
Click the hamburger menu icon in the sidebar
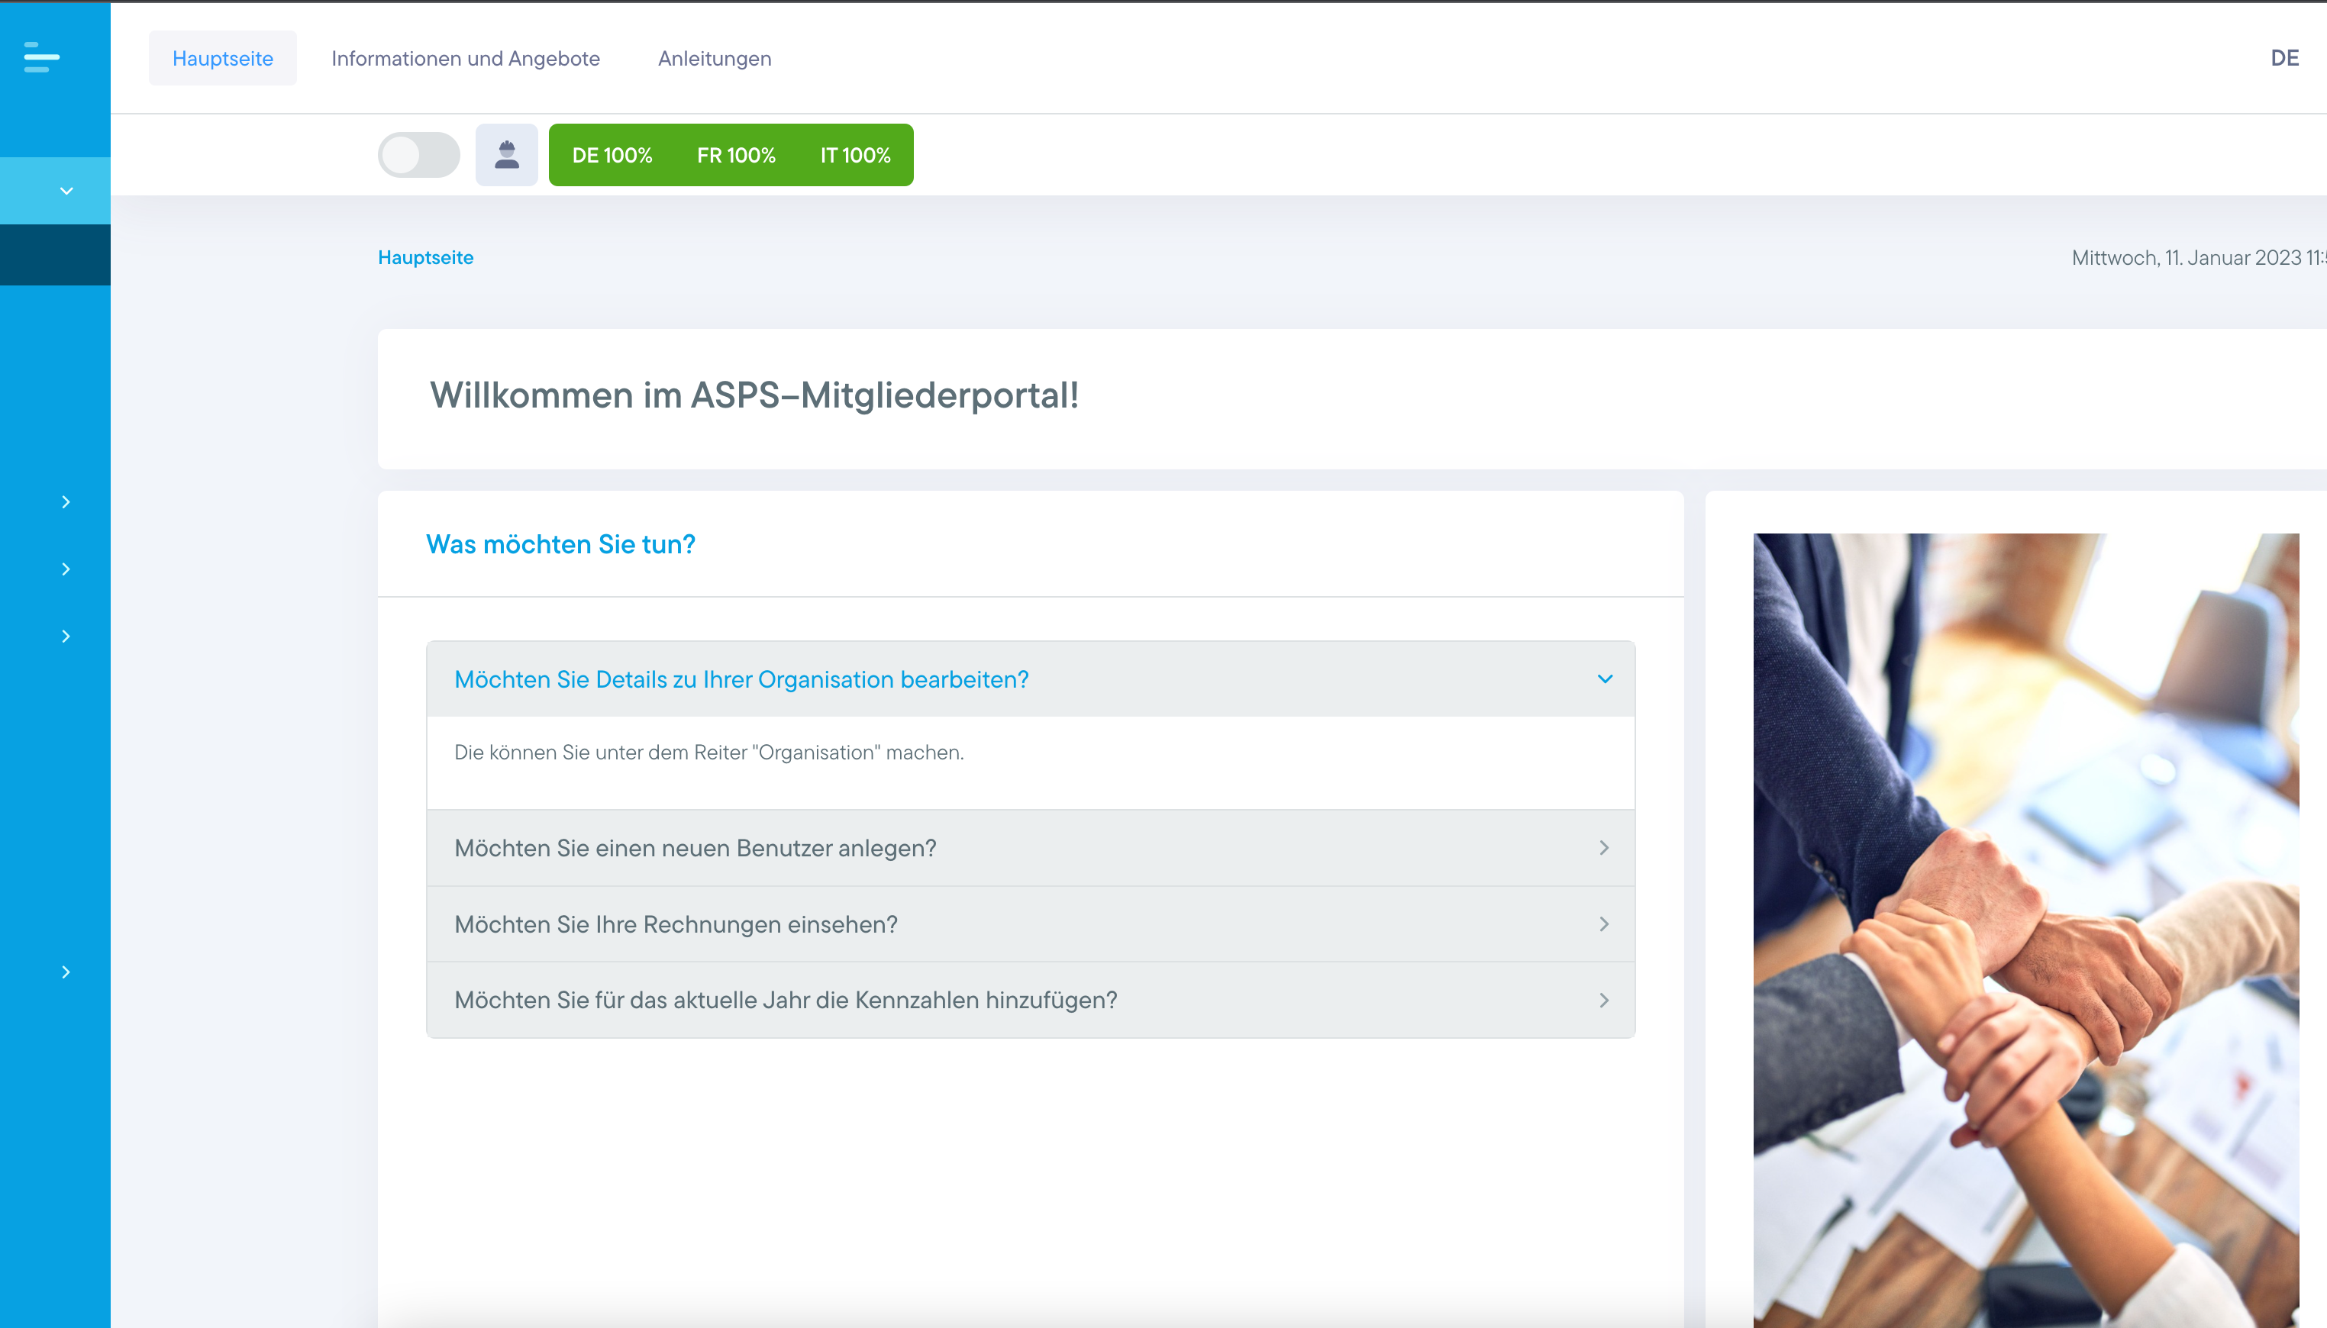click(x=41, y=57)
